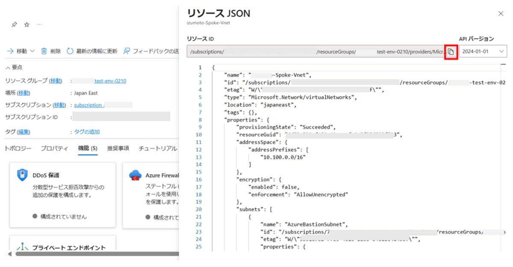Open the API バージョン 2024-01-01 dropdown
513x267 pixels.
click(x=483, y=51)
